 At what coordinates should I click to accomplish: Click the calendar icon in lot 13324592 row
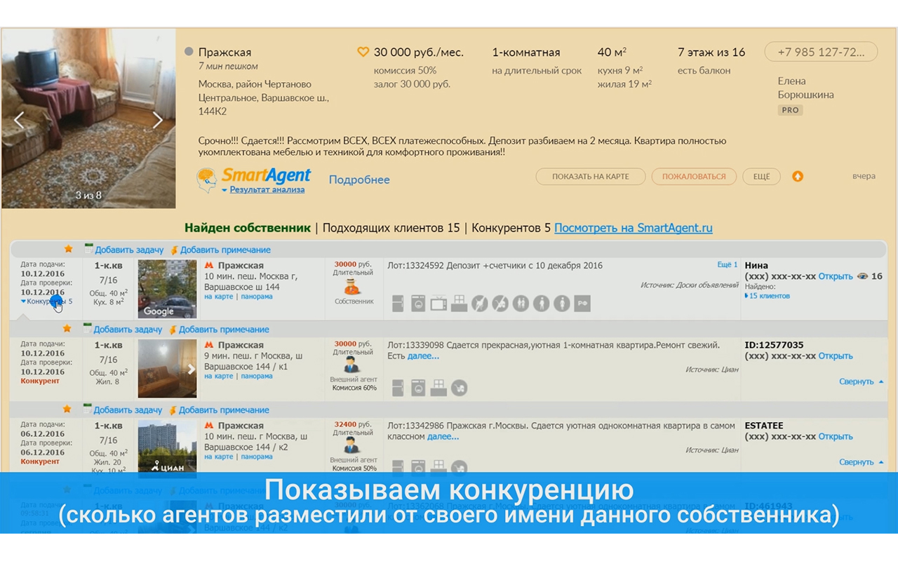[x=88, y=249]
